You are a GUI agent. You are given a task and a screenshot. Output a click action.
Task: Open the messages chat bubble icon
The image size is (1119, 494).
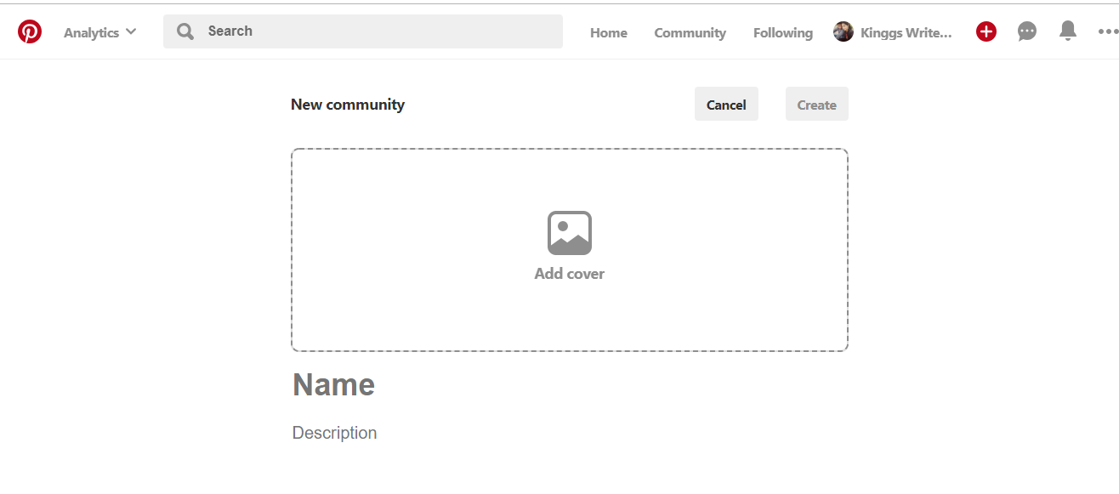tap(1026, 31)
